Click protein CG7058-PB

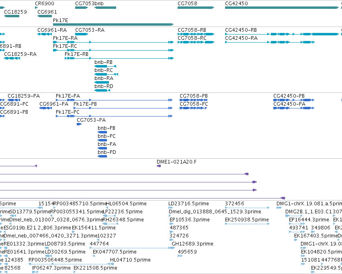click(x=193, y=100)
